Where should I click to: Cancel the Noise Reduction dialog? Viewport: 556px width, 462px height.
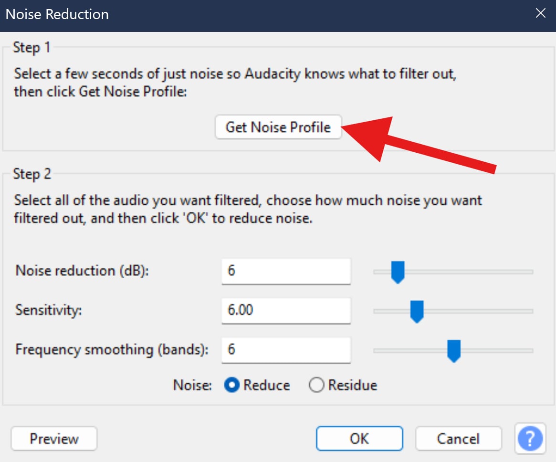(458, 438)
